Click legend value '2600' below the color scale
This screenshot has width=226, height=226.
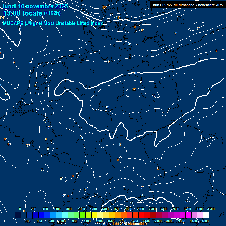coord(170,221)
